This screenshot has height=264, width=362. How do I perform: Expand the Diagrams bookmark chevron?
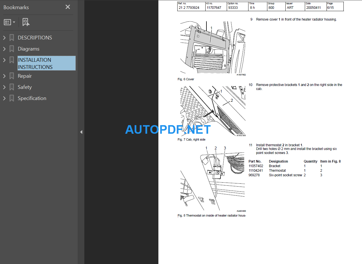coord(4,49)
